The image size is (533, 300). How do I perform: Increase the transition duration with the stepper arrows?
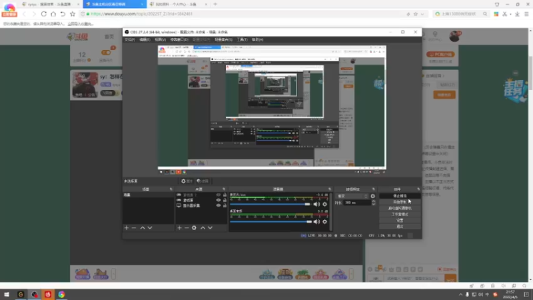coord(374,201)
